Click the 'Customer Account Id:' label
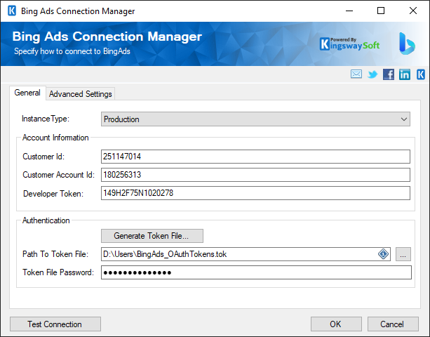This screenshot has height=337, width=430. (x=59, y=175)
